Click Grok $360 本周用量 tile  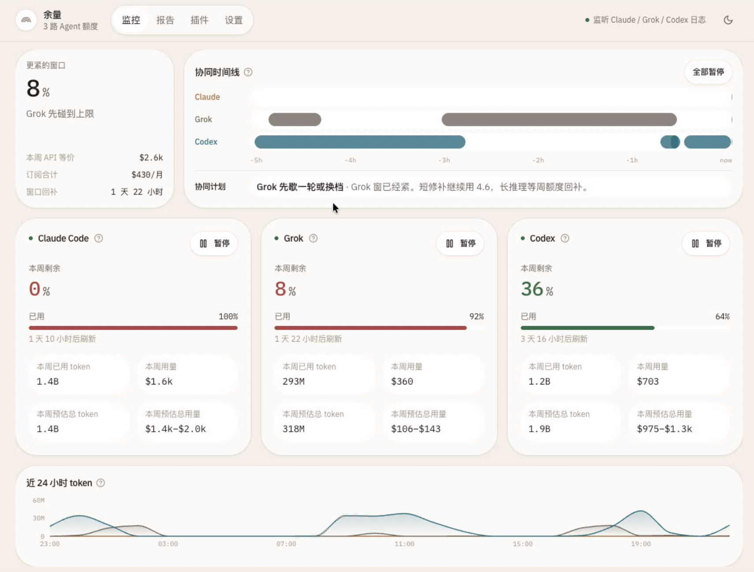(x=433, y=375)
